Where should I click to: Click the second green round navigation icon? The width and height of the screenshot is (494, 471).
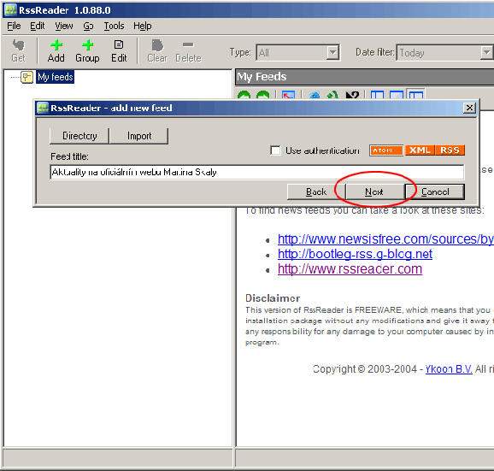(x=263, y=95)
